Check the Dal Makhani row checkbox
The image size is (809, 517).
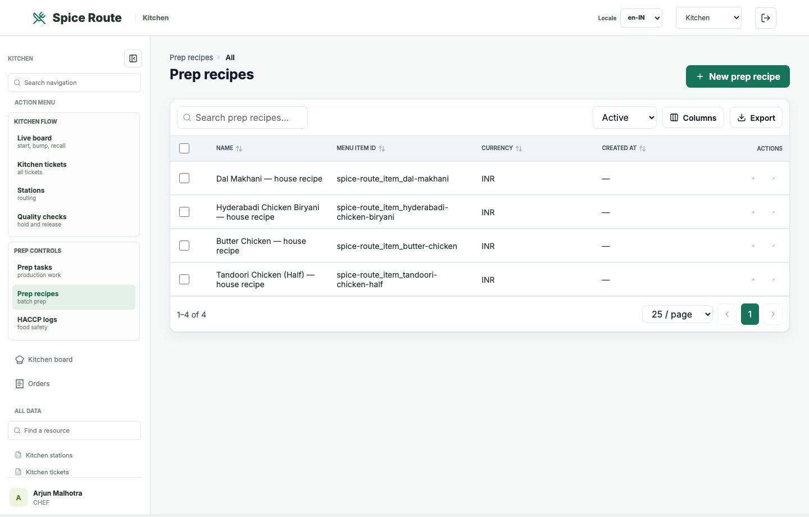point(184,178)
